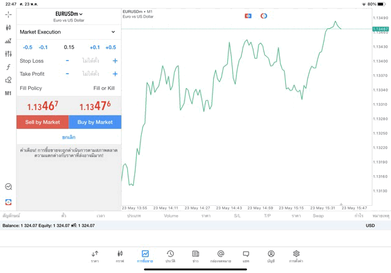Change the M1 timeframe in sidebar
Viewport: 391px width, 273px height.
[x=8, y=93]
